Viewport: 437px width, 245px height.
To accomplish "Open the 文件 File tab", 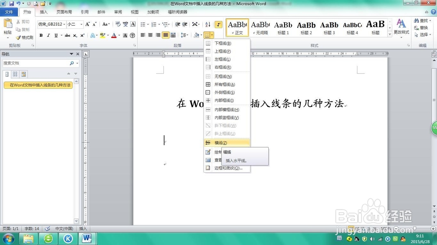I will 9,12.
